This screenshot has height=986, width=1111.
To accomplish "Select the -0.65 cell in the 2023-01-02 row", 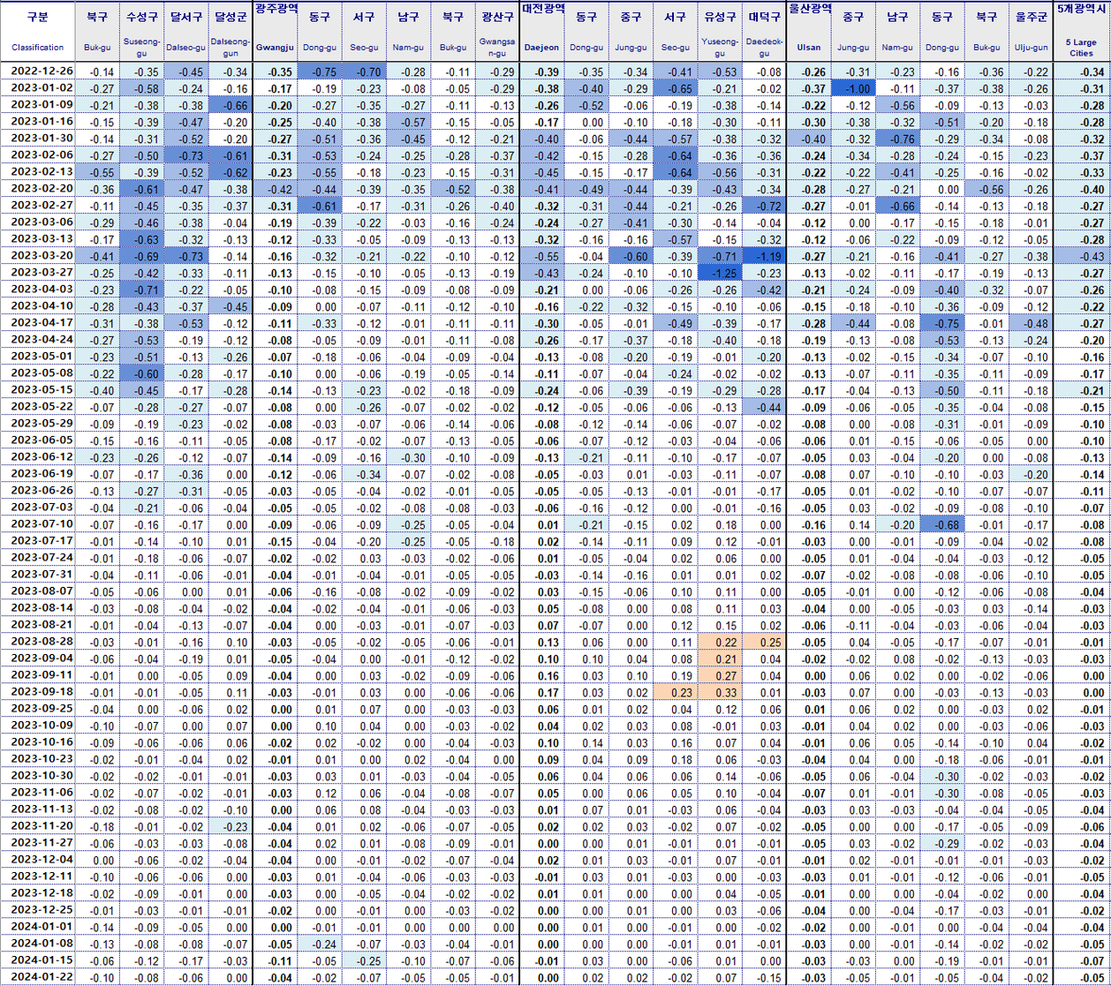I will point(676,88).
